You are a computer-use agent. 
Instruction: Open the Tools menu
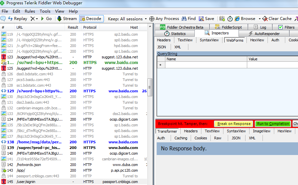pyautogui.click(x=45, y=11)
